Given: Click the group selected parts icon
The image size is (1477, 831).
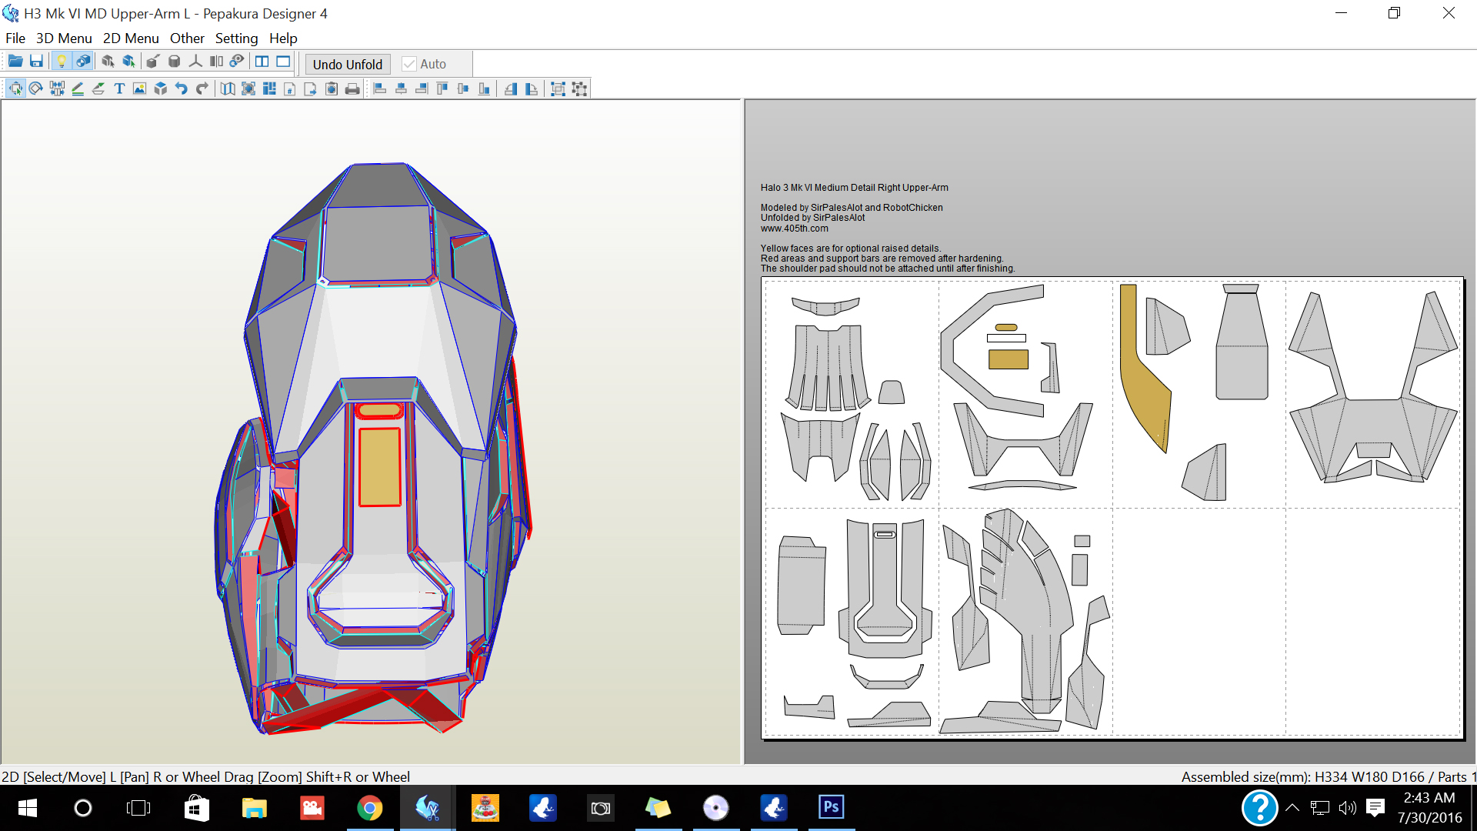Looking at the screenshot, I should pyautogui.click(x=558, y=88).
